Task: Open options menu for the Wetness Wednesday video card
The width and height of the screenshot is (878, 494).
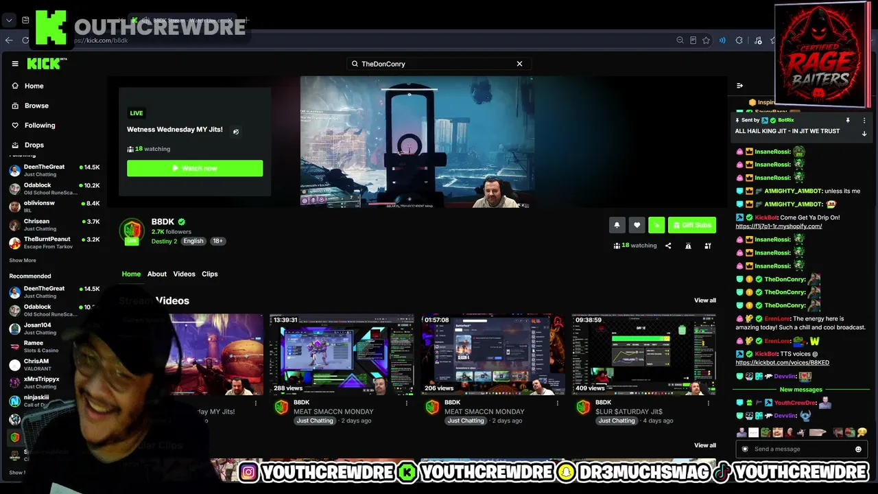Action: [256, 403]
